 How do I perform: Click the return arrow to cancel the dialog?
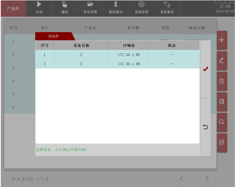(x=205, y=127)
